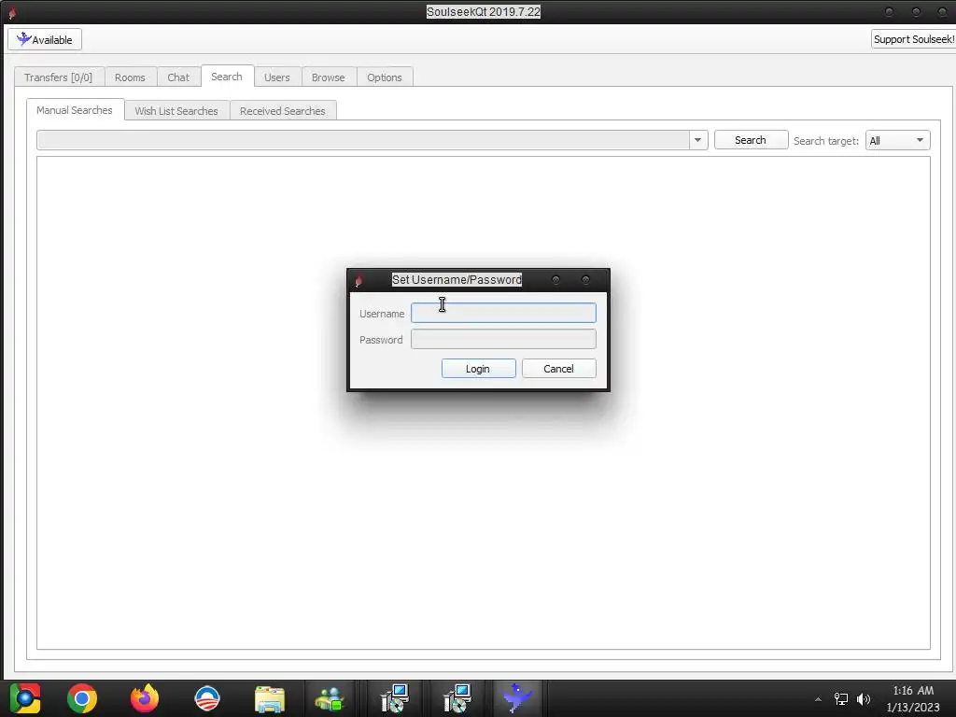
Task: Open the Messenger people icon on the taskbar
Action: 330,698
